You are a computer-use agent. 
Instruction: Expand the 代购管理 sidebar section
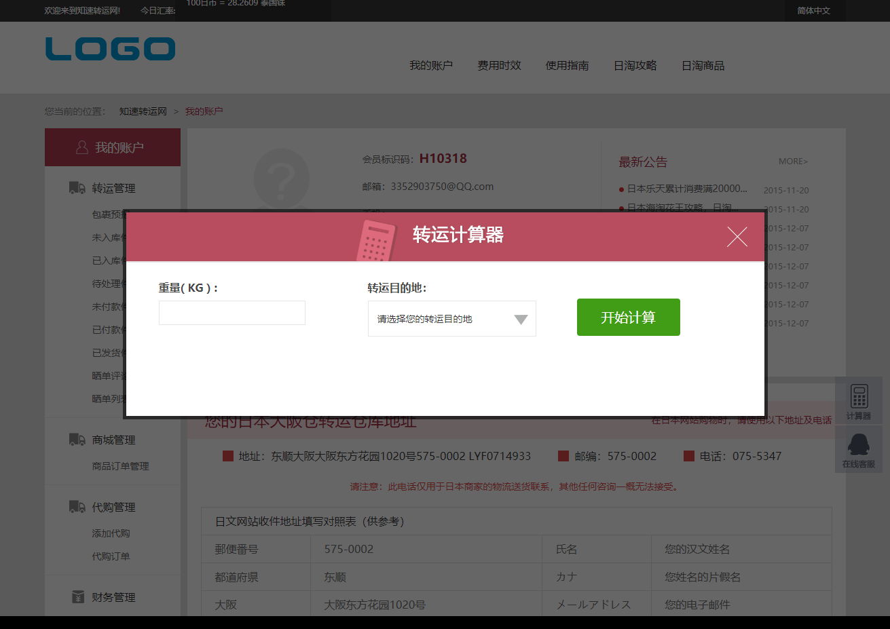coord(113,507)
